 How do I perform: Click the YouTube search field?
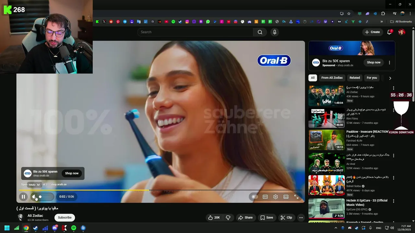195,32
